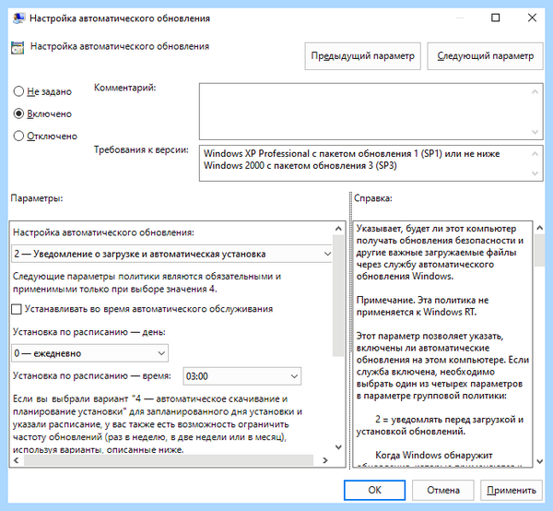
Task: Open the scheduled install time 03:00 dropdown
Action: [x=241, y=376]
